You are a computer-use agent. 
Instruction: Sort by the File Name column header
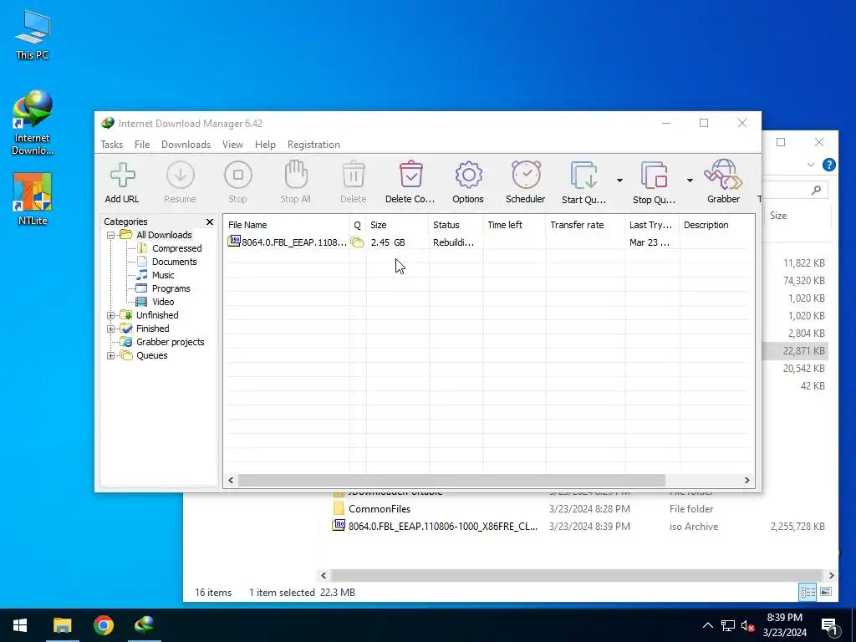coord(287,225)
